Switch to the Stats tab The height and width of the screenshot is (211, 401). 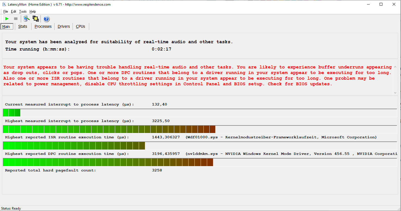click(x=23, y=26)
